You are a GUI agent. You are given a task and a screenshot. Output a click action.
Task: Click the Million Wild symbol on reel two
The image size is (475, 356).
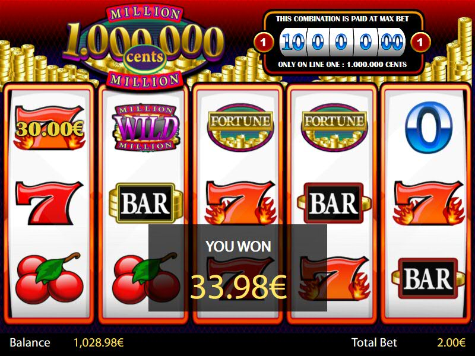(x=145, y=128)
